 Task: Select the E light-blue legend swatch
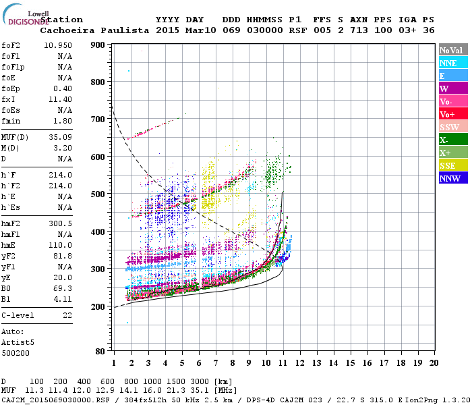[x=453, y=76]
